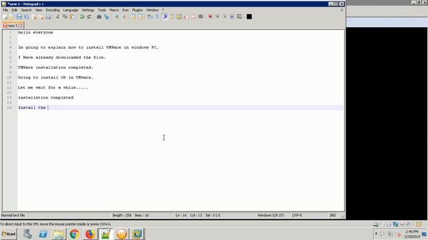Click the New file toolbar icon
This screenshot has height=240, width=428.
click(x=5, y=17)
